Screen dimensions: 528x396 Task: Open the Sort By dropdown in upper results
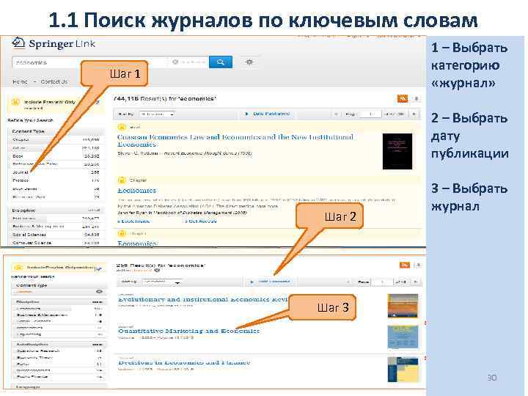[157, 114]
